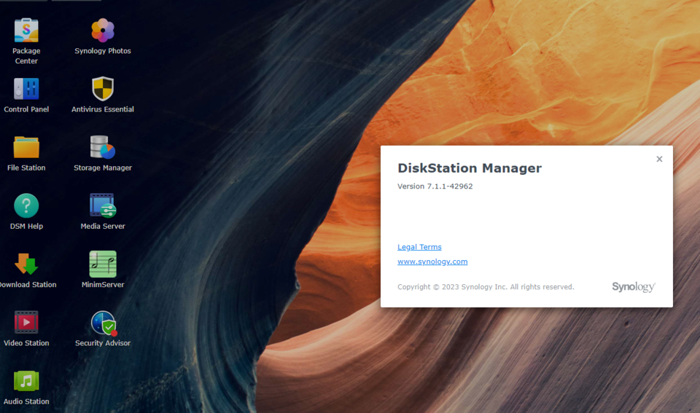This screenshot has width=700, height=413.
Task: Open File Station folder icon
Action: (x=26, y=147)
